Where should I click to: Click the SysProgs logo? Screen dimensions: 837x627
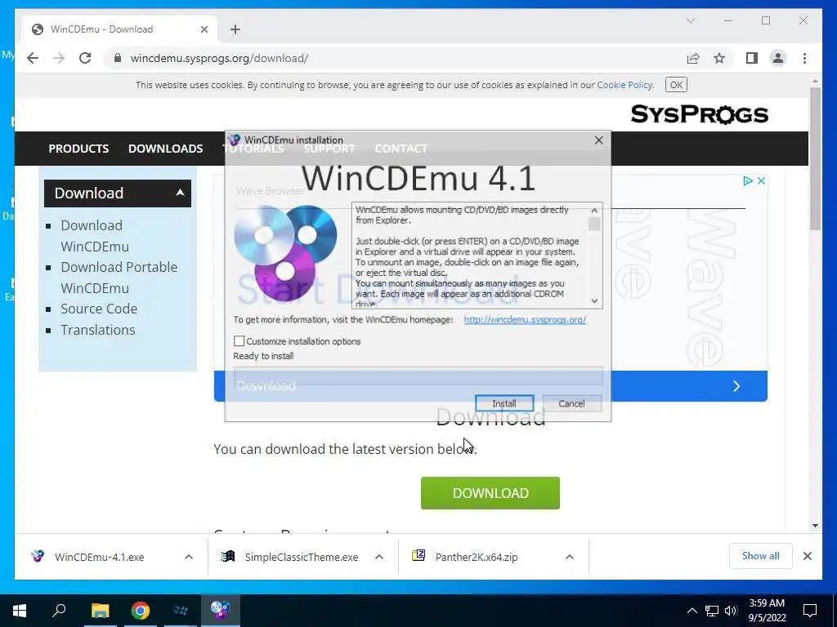click(x=700, y=114)
